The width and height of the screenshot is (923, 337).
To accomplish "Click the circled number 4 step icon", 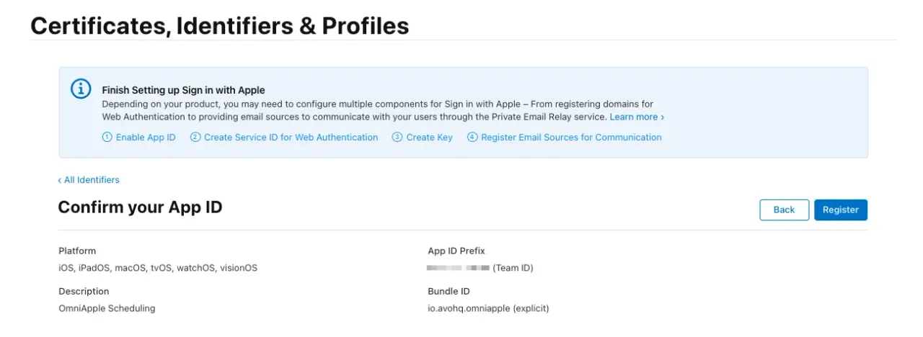I will [x=472, y=138].
